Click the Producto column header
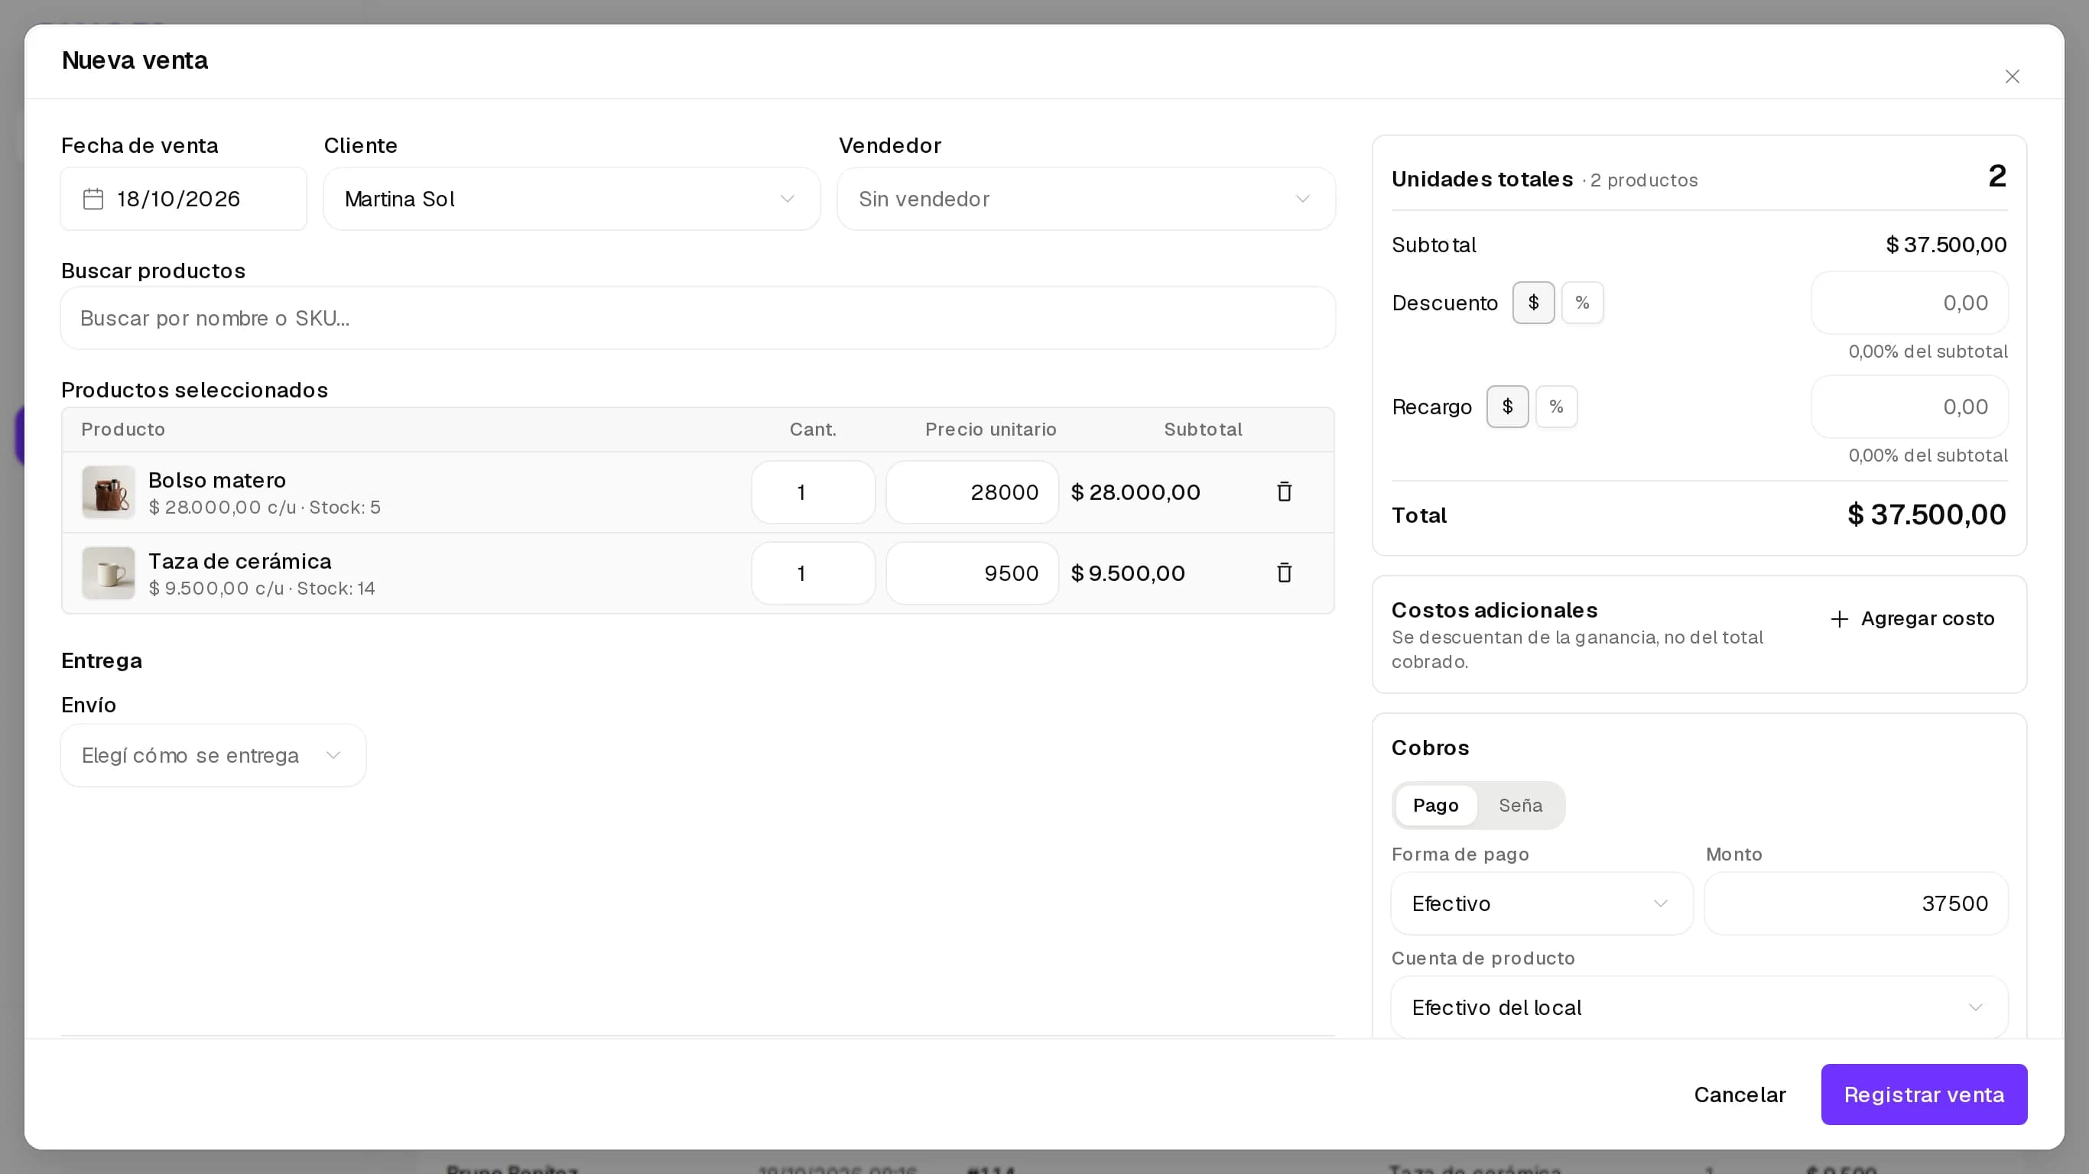Image resolution: width=2089 pixels, height=1174 pixels. (x=123, y=430)
